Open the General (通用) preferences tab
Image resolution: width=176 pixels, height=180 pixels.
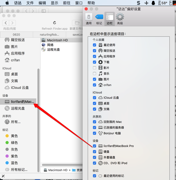[x=89, y=19]
